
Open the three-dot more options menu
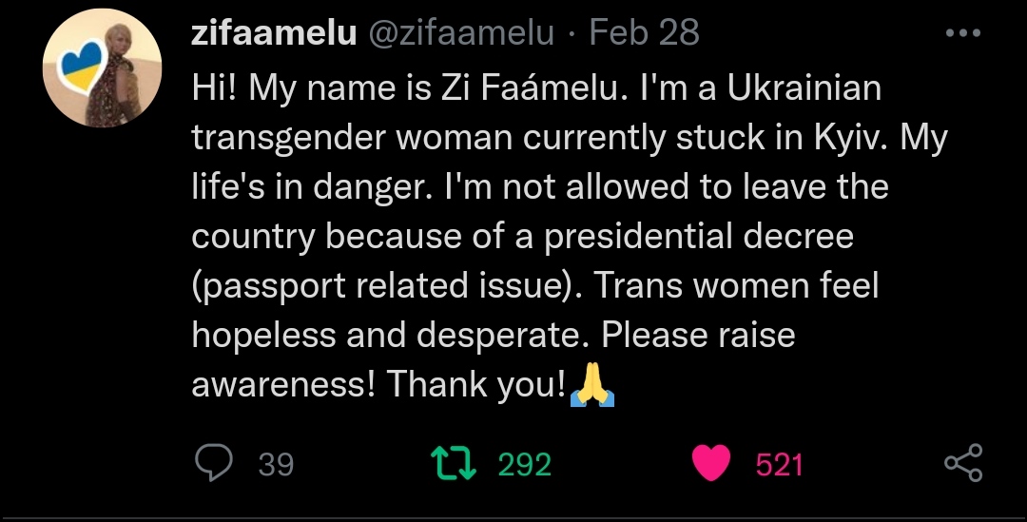(x=962, y=33)
